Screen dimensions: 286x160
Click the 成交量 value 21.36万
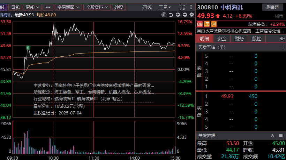(230, 157)
